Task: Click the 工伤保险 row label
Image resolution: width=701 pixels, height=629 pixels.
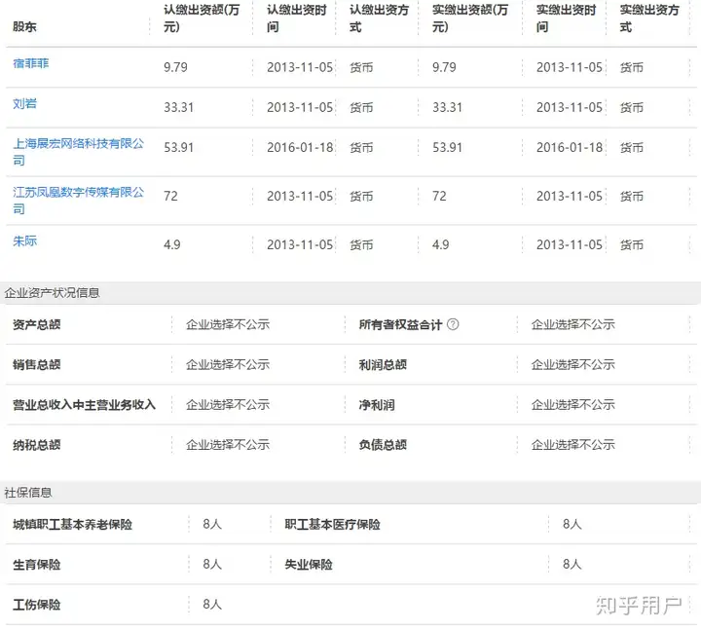Action: pos(36,604)
